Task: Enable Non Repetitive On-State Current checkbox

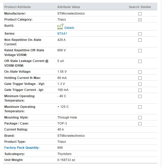Action: click(140, 40)
